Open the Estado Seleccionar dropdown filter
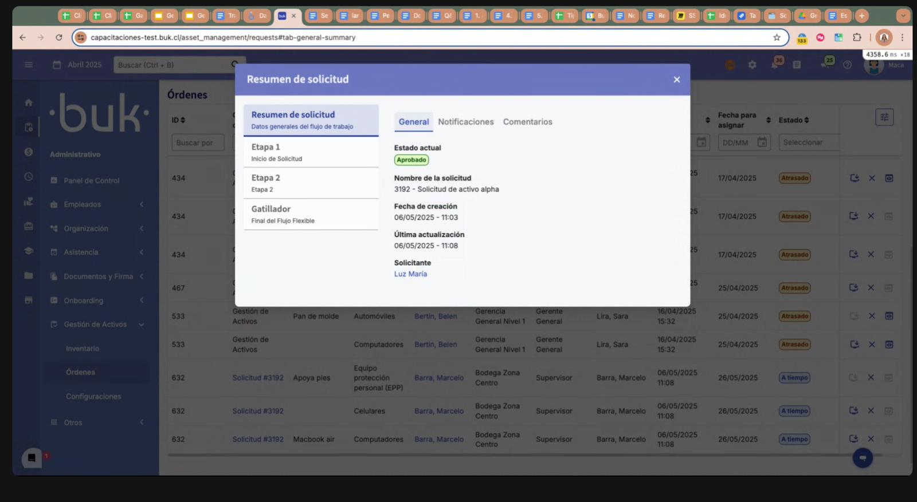 point(808,143)
